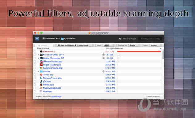Image resolution: width=195 pixels, height=118 pixels.
Task: Check the VMware Fusion.app checkbox
Action: tap(35, 61)
